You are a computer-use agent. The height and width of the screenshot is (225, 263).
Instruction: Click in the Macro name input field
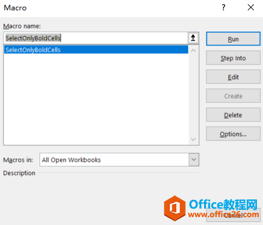click(96, 38)
